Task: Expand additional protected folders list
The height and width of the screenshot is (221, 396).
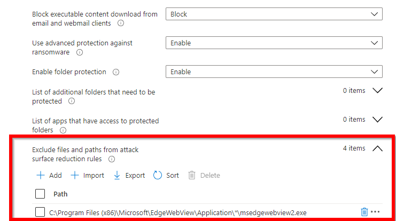Action: [378, 91]
